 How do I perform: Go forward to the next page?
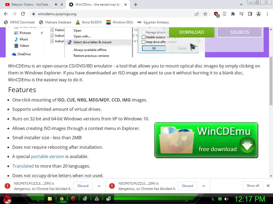pos(14,14)
